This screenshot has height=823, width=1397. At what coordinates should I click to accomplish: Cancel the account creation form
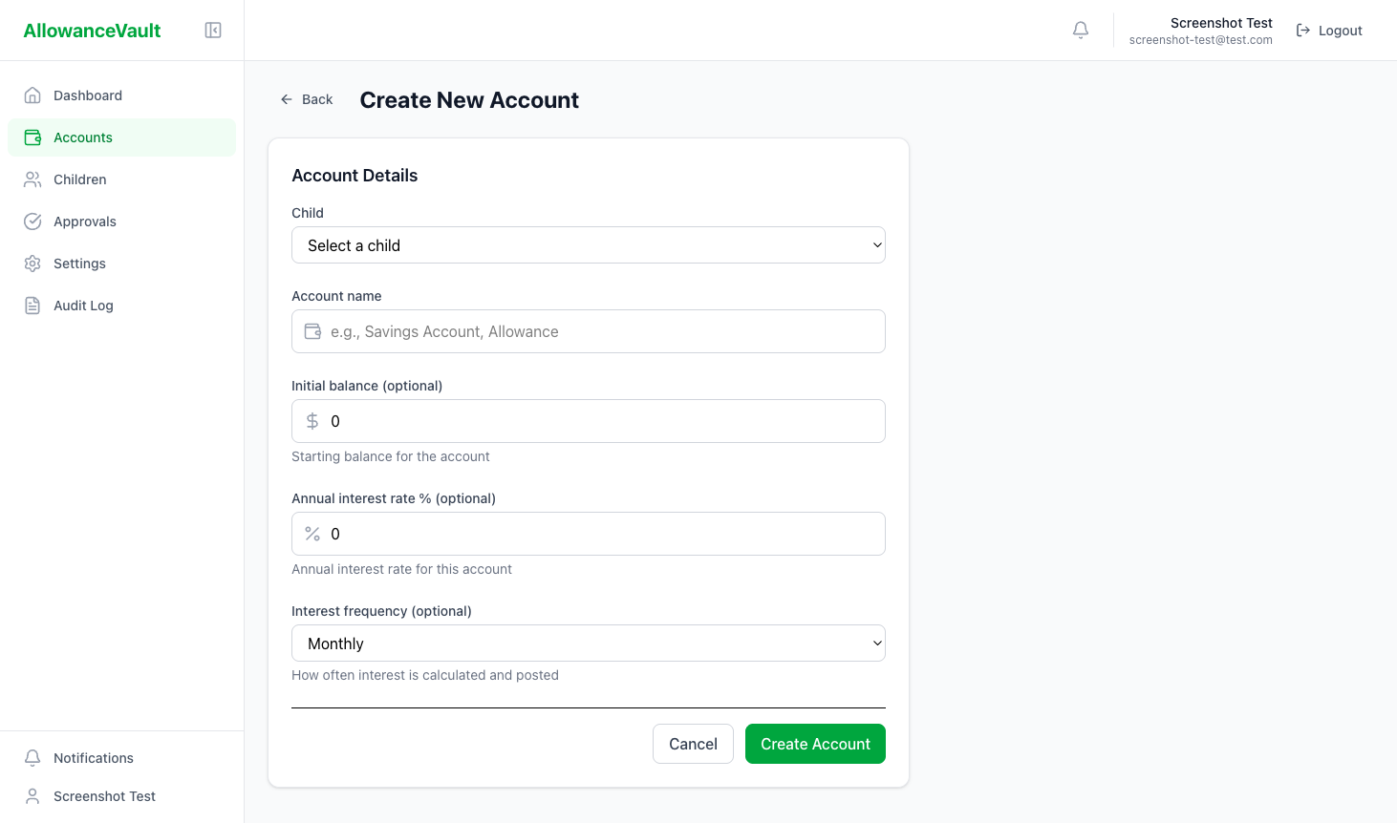click(693, 744)
